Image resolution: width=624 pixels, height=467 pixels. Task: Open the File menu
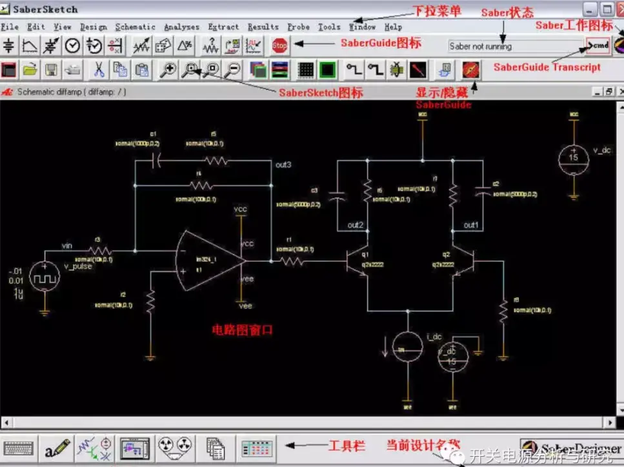(10, 27)
